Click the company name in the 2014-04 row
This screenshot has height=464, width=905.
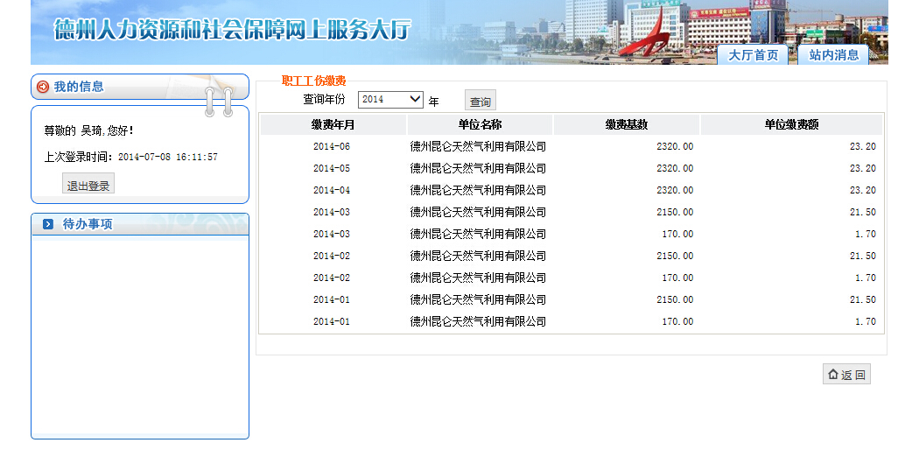pyautogui.click(x=478, y=190)
